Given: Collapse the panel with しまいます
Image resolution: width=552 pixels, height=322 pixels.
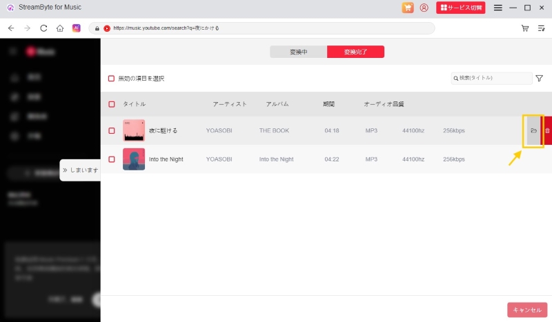Looking at the screenshot, I should pyautogui.click(x=81, y=170).
